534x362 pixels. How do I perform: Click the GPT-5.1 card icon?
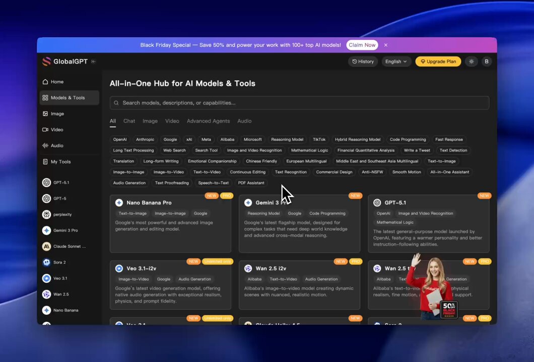pyautogui.click(x=377, y=203)
